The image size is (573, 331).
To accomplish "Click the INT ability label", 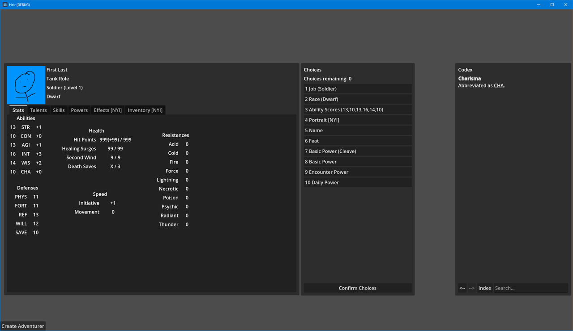I will tap(26, 154).
